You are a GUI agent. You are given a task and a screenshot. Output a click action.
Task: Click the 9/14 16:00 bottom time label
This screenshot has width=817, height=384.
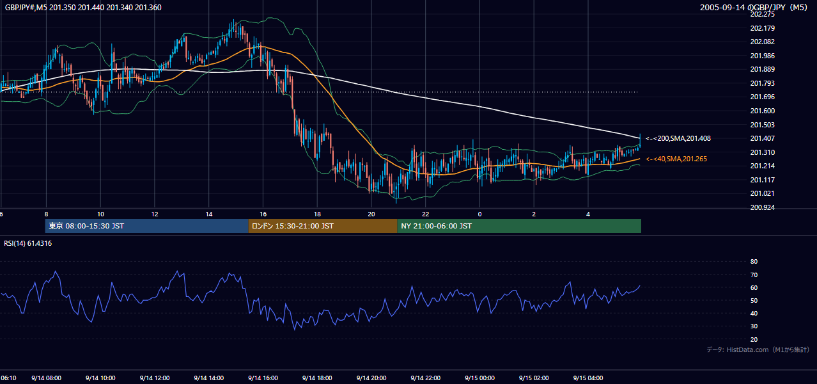pos(263,378)
